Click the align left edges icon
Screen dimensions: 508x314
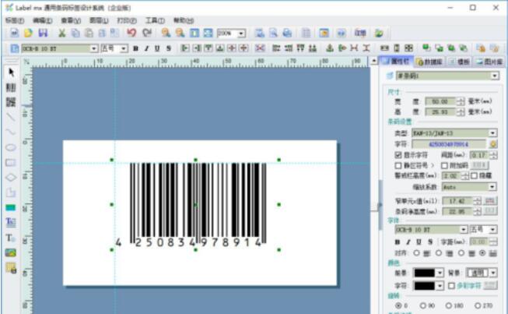point(185,48)
